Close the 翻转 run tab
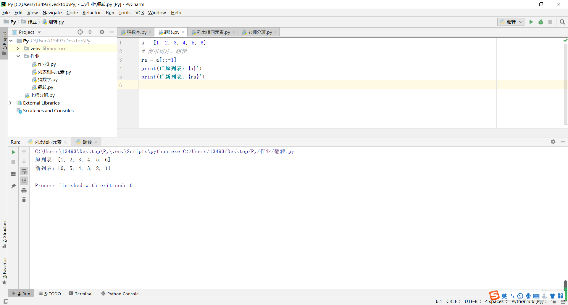The image size is (568, 305). point(96,142)
